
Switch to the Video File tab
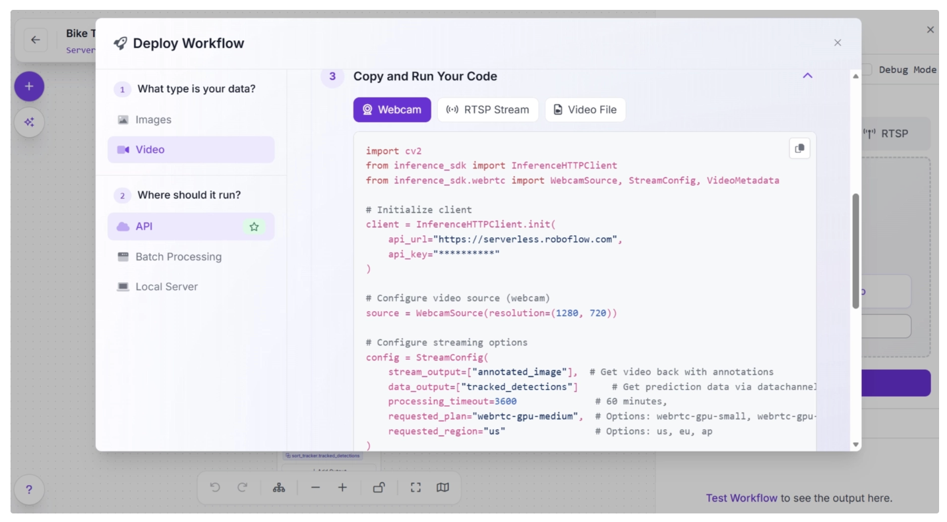coord(585,110)
